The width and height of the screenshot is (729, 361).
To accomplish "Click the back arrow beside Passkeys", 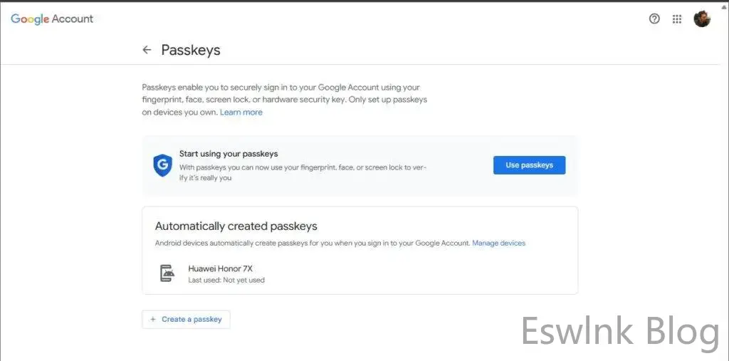I will 147,50.
